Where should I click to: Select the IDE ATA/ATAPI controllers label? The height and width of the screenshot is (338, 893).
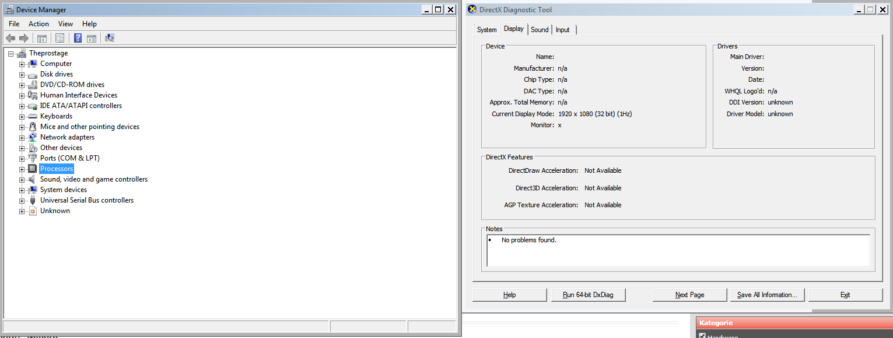pos(81,106)
